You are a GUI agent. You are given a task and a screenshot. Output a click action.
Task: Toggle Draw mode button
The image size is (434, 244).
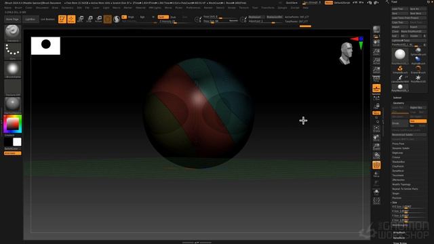tap(71, 19)
